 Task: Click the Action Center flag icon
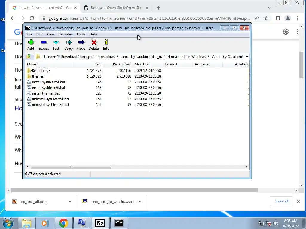[x=269, y=223]
